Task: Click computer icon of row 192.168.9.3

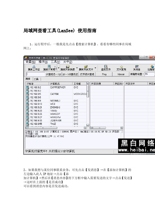Action: pos(27,91)
